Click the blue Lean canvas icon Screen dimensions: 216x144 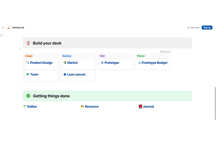click(65, 74)
